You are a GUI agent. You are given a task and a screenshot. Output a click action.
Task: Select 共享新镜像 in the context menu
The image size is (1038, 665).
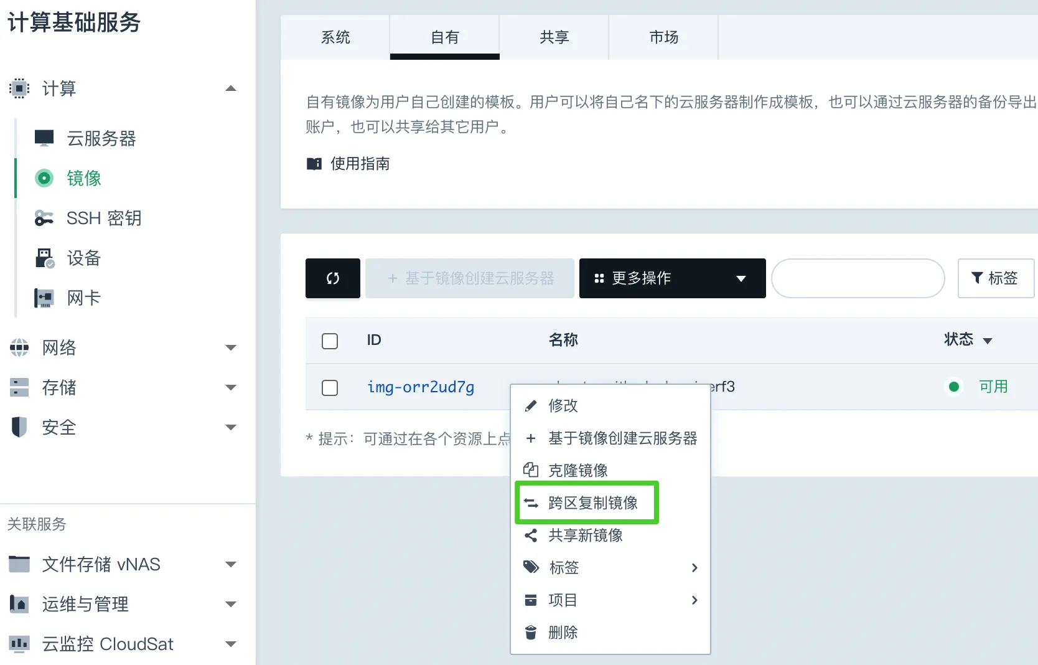(610, 535)
